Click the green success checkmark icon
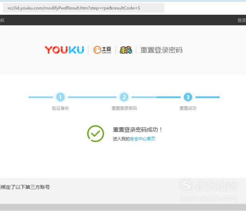The image size is (246, 211). pyautogui.click(x=95, y=134)
